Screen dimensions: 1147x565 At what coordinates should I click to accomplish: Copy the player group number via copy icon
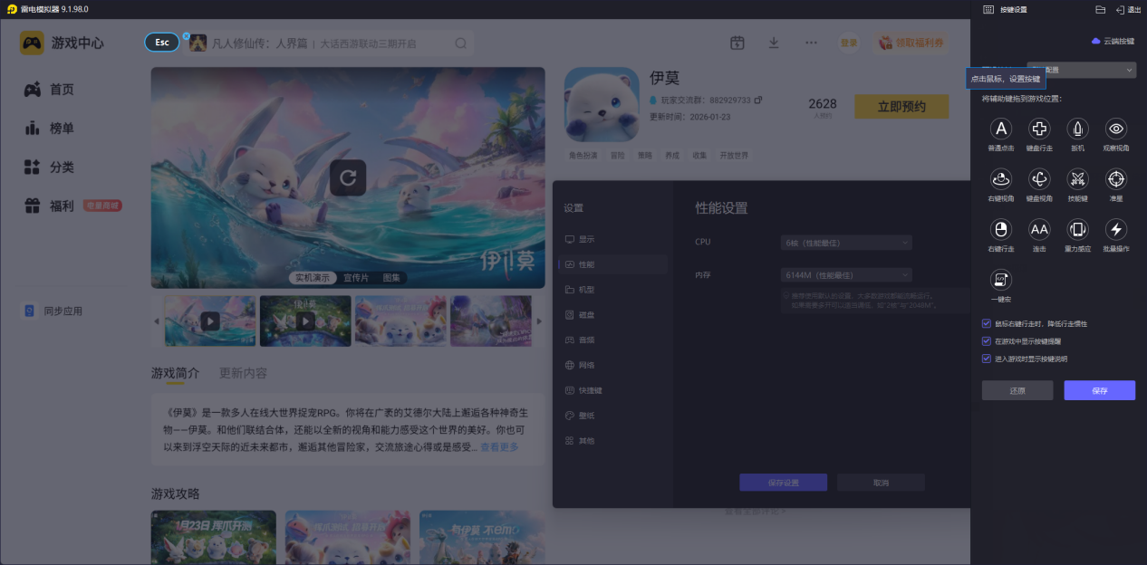coord(758,100)
